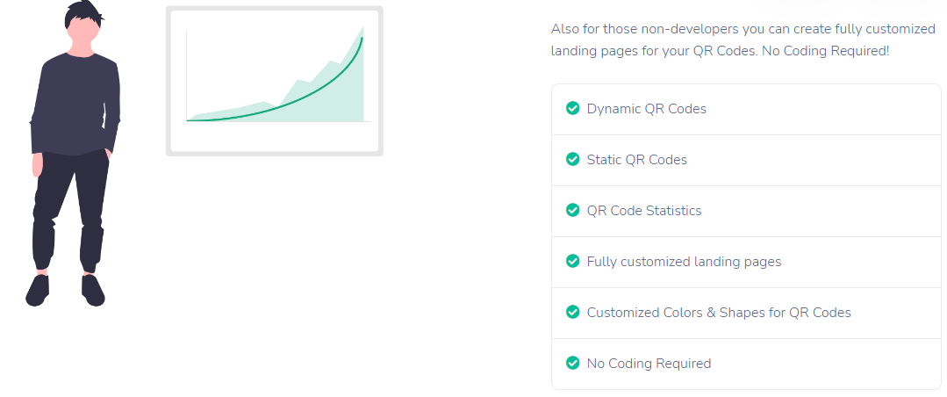
Task: Click the Fully customized landing pages label
Action: [684, 262]
